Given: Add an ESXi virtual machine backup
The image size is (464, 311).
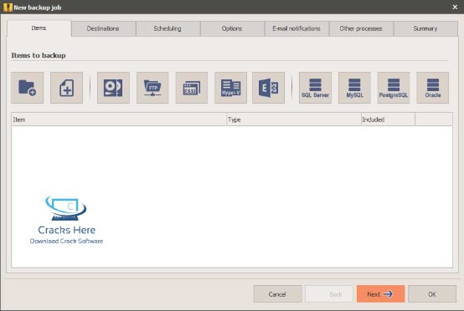Looking at the screenshot, I should (192, 88).
